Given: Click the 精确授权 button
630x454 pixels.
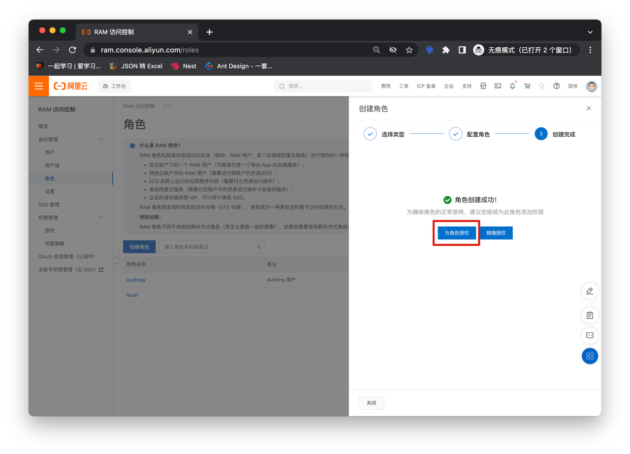Looking at the screenshot, I should click(x=496, y=233).
